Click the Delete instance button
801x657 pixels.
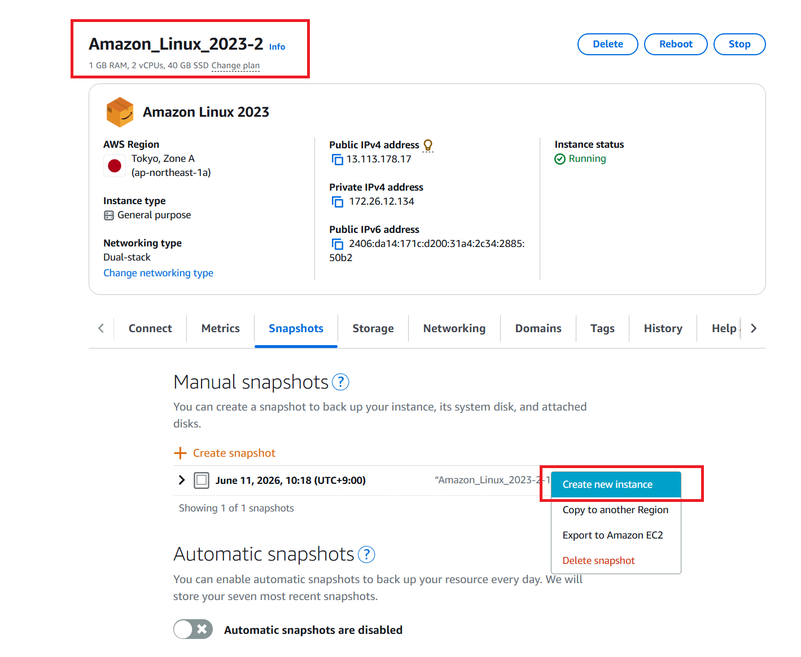608,44
